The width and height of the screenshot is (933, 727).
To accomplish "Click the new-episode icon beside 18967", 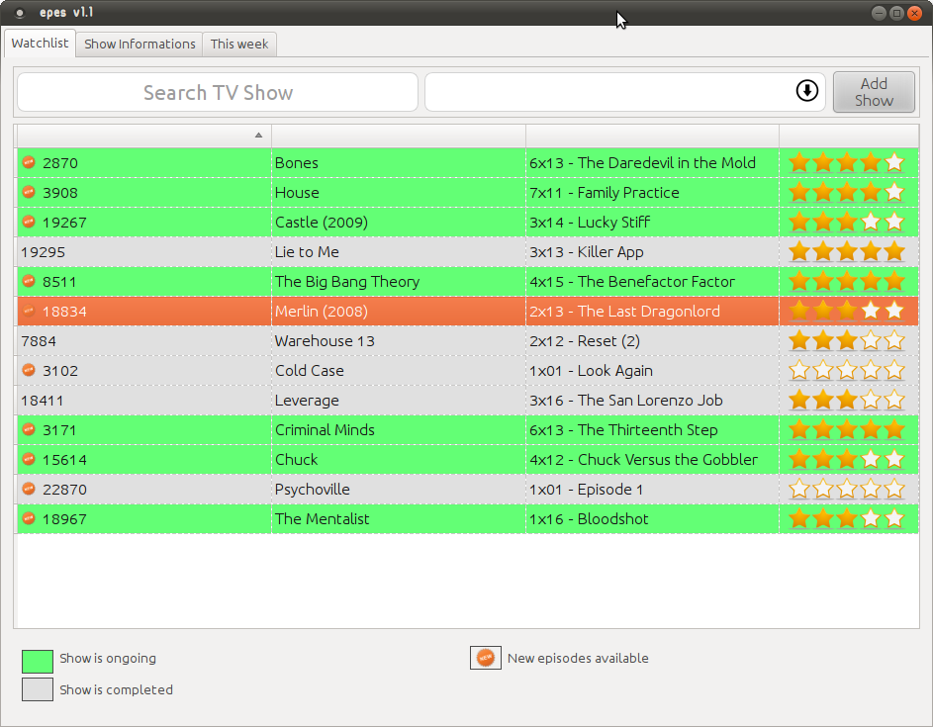I will 29,518.
